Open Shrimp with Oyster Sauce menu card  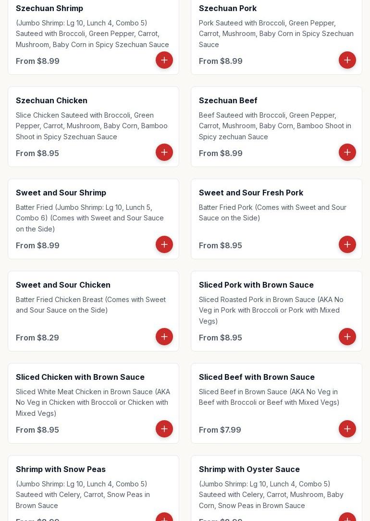[x=277, y=488]
